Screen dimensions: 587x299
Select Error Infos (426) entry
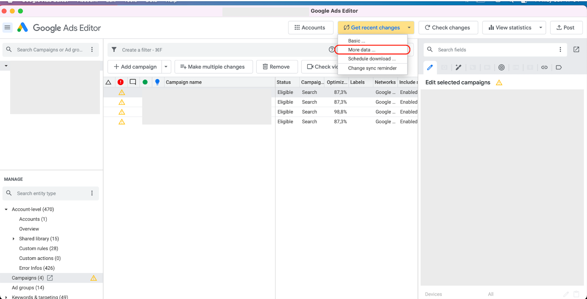37,268
